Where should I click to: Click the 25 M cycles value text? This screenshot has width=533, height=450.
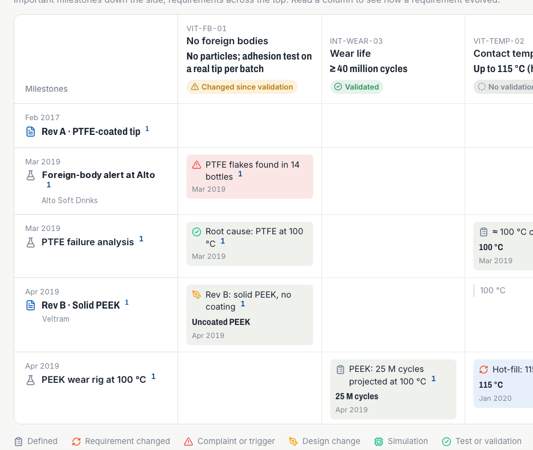pyautogui.click(x=356, y=396)
